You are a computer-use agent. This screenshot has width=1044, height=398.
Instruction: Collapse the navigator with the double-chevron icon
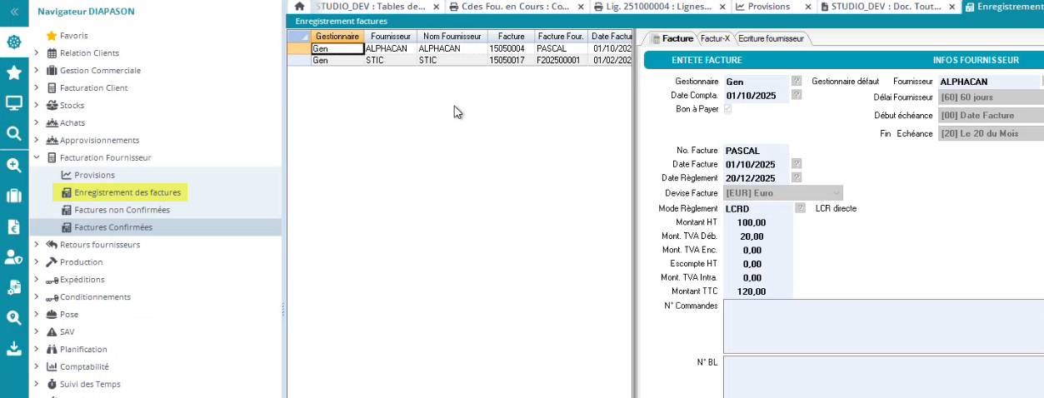(x=14, y=11)
